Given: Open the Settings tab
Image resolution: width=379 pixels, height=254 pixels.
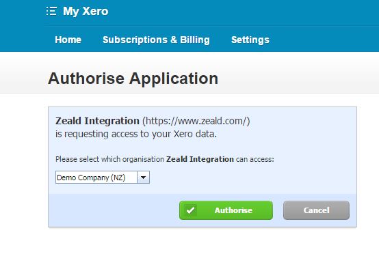Looking at the screenshot, I should 250,40.
